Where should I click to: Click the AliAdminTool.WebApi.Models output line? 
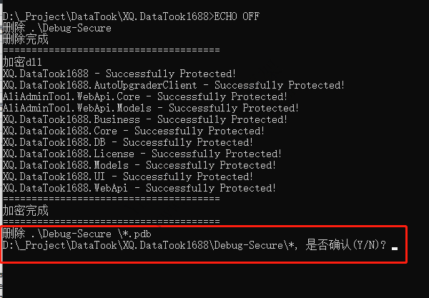[x=151, y=108]
